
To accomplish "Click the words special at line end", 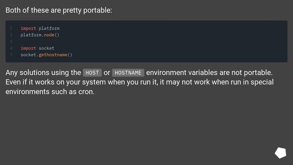I will tap(262, 82).
